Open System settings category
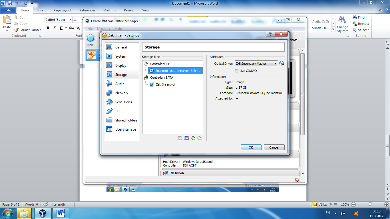 coord(122,56)
